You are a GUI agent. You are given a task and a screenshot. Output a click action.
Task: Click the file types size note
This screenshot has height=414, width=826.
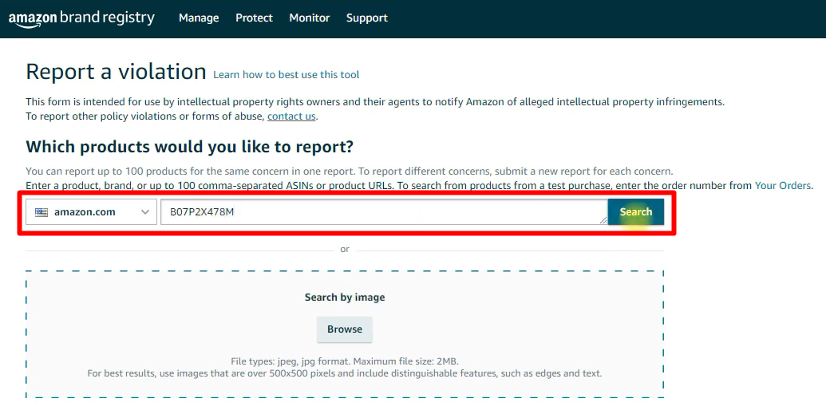tap(345, 361)
